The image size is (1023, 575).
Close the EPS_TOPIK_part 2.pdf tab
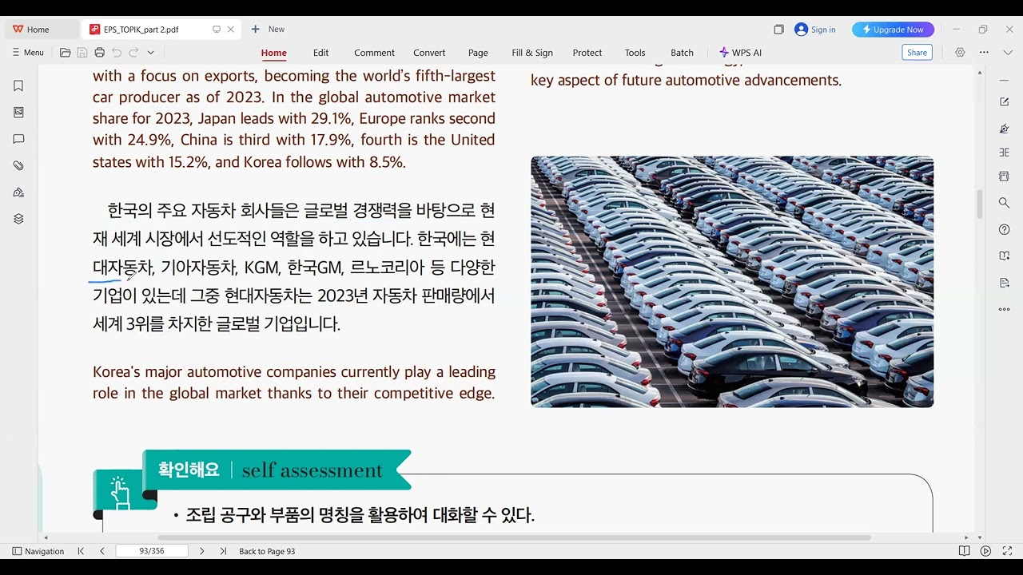(231, 30)
